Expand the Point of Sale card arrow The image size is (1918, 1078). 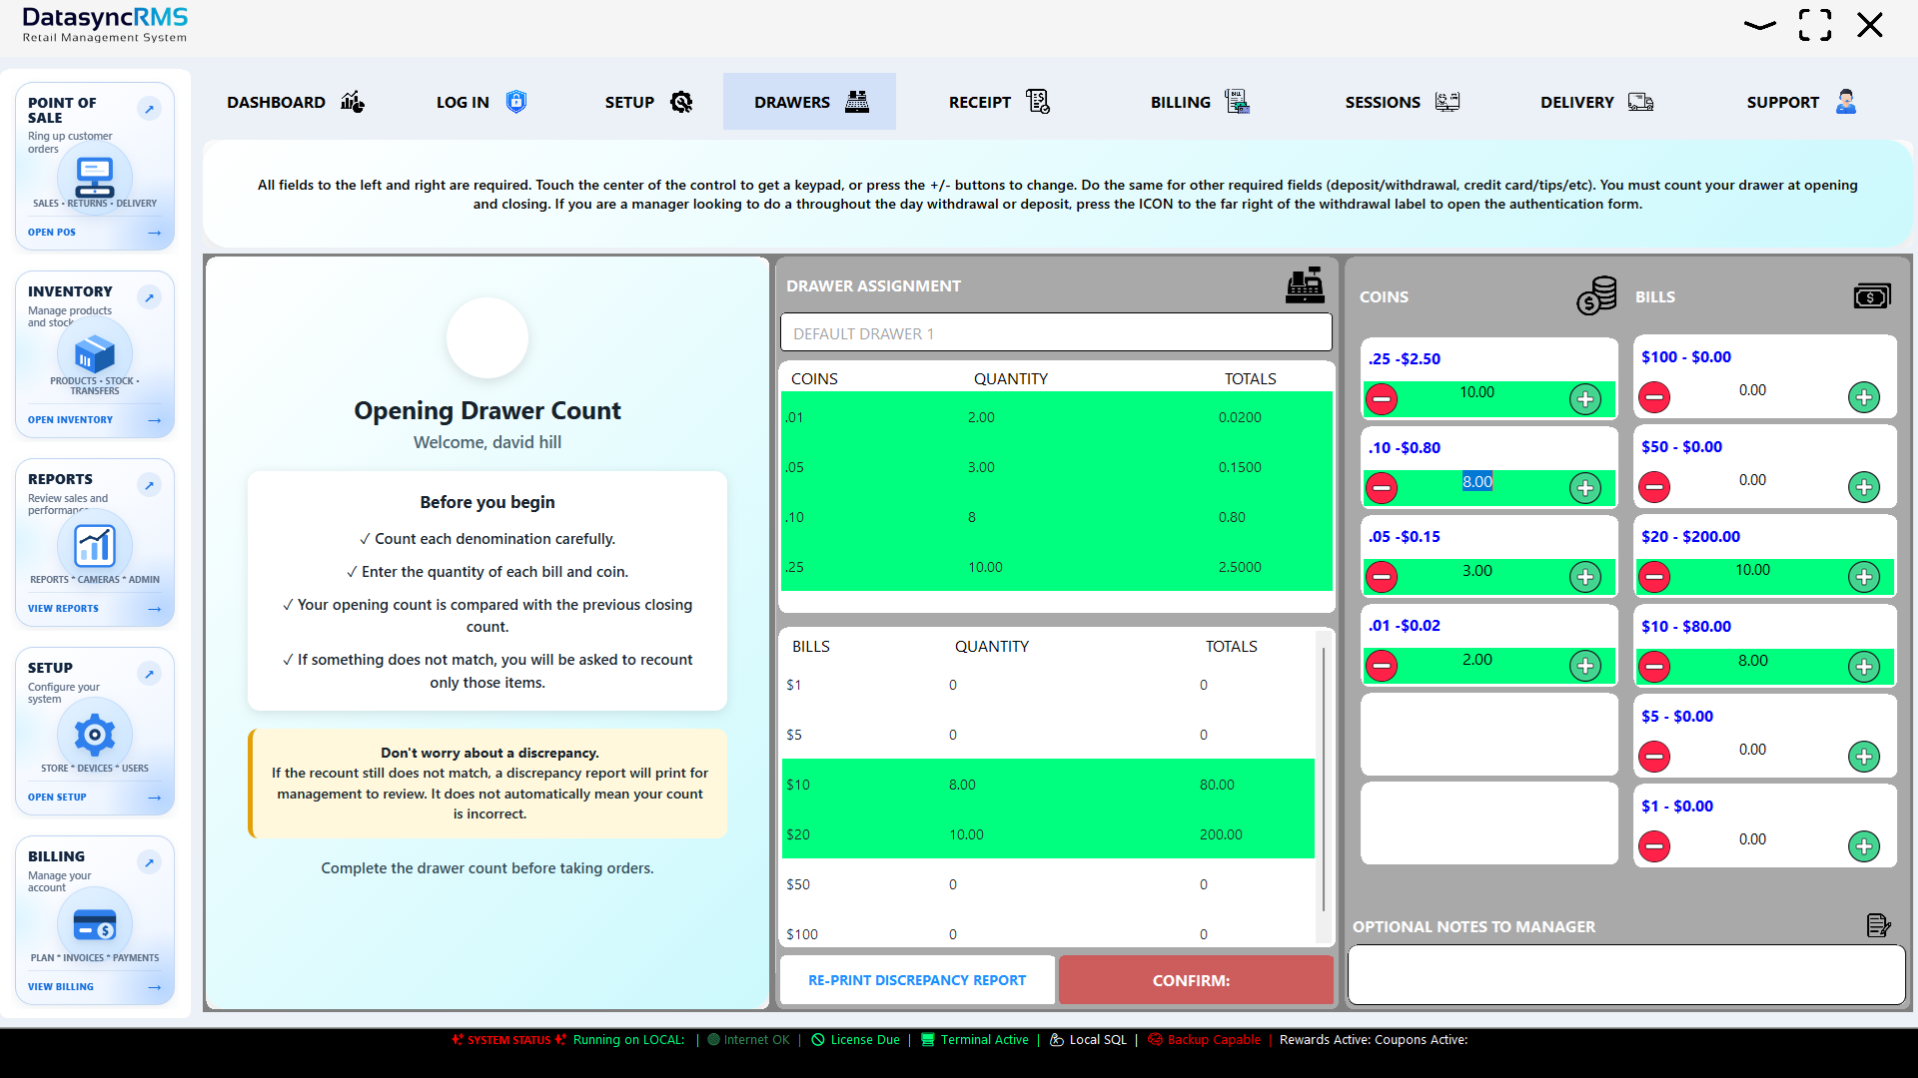click(149, 109)
